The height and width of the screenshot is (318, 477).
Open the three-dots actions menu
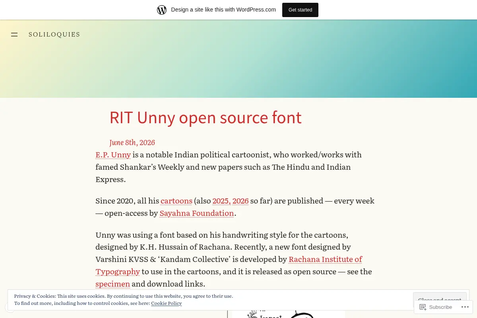(x=465, y=307)
